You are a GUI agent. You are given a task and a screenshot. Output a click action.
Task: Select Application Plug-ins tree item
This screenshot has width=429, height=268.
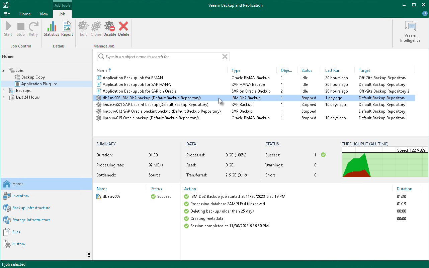39,84
